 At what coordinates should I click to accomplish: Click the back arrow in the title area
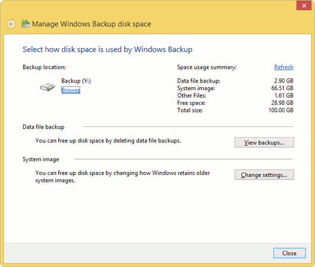11,24
